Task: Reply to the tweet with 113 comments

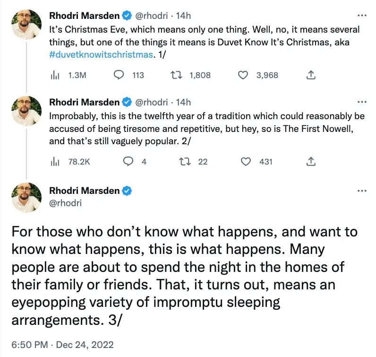Action: [x=120, y=75]
